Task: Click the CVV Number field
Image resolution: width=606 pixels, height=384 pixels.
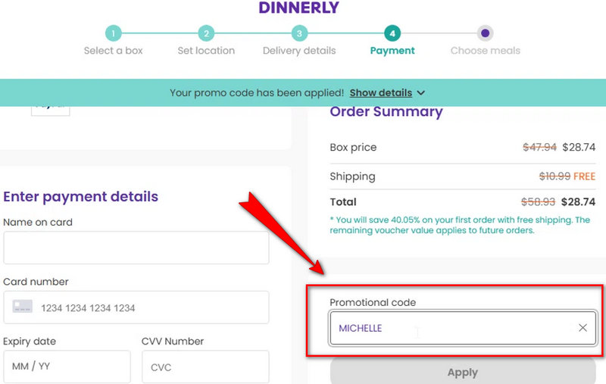Action: point(205,367)
